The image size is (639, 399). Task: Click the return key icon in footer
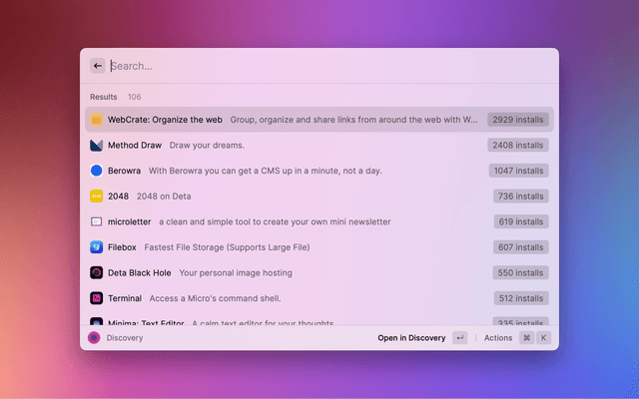pyautogui.click(x=459, y=338)
